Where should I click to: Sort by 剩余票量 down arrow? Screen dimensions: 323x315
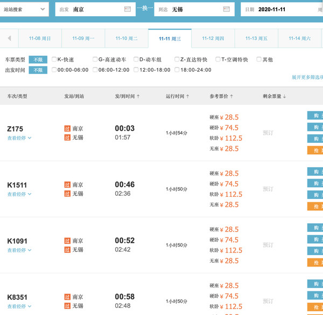284,96
